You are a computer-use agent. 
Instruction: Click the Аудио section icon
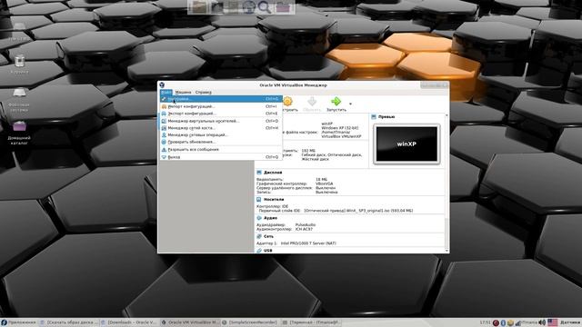point(259,218)
